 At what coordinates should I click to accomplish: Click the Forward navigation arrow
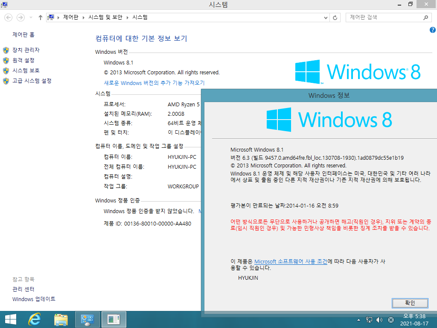pos(20,18)
